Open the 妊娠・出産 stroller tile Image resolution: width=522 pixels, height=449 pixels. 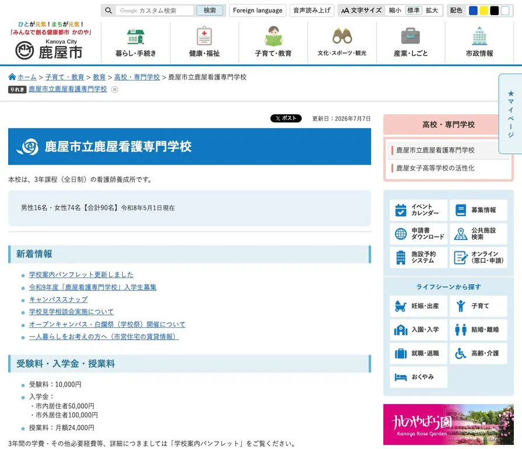418,306
